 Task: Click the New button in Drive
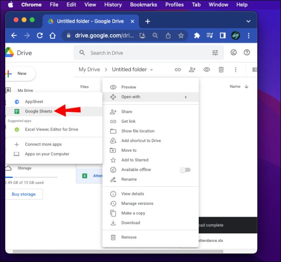click(x=20, y=73)
